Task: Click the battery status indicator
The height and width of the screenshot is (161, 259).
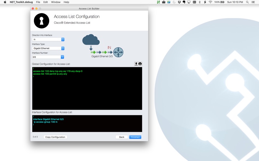Action: [x=220, y=2]
